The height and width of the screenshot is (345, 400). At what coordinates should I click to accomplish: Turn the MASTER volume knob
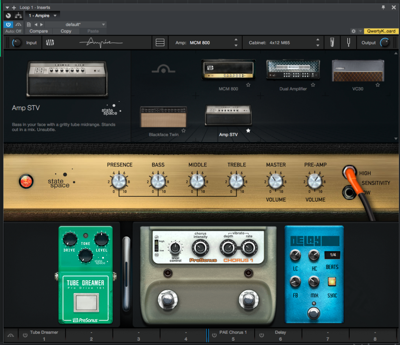(275, 182)
